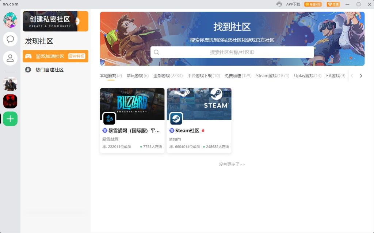Click the 7733人在线 text
The height and width of the screenshot is (233, 374).
(x=152, y=147)
